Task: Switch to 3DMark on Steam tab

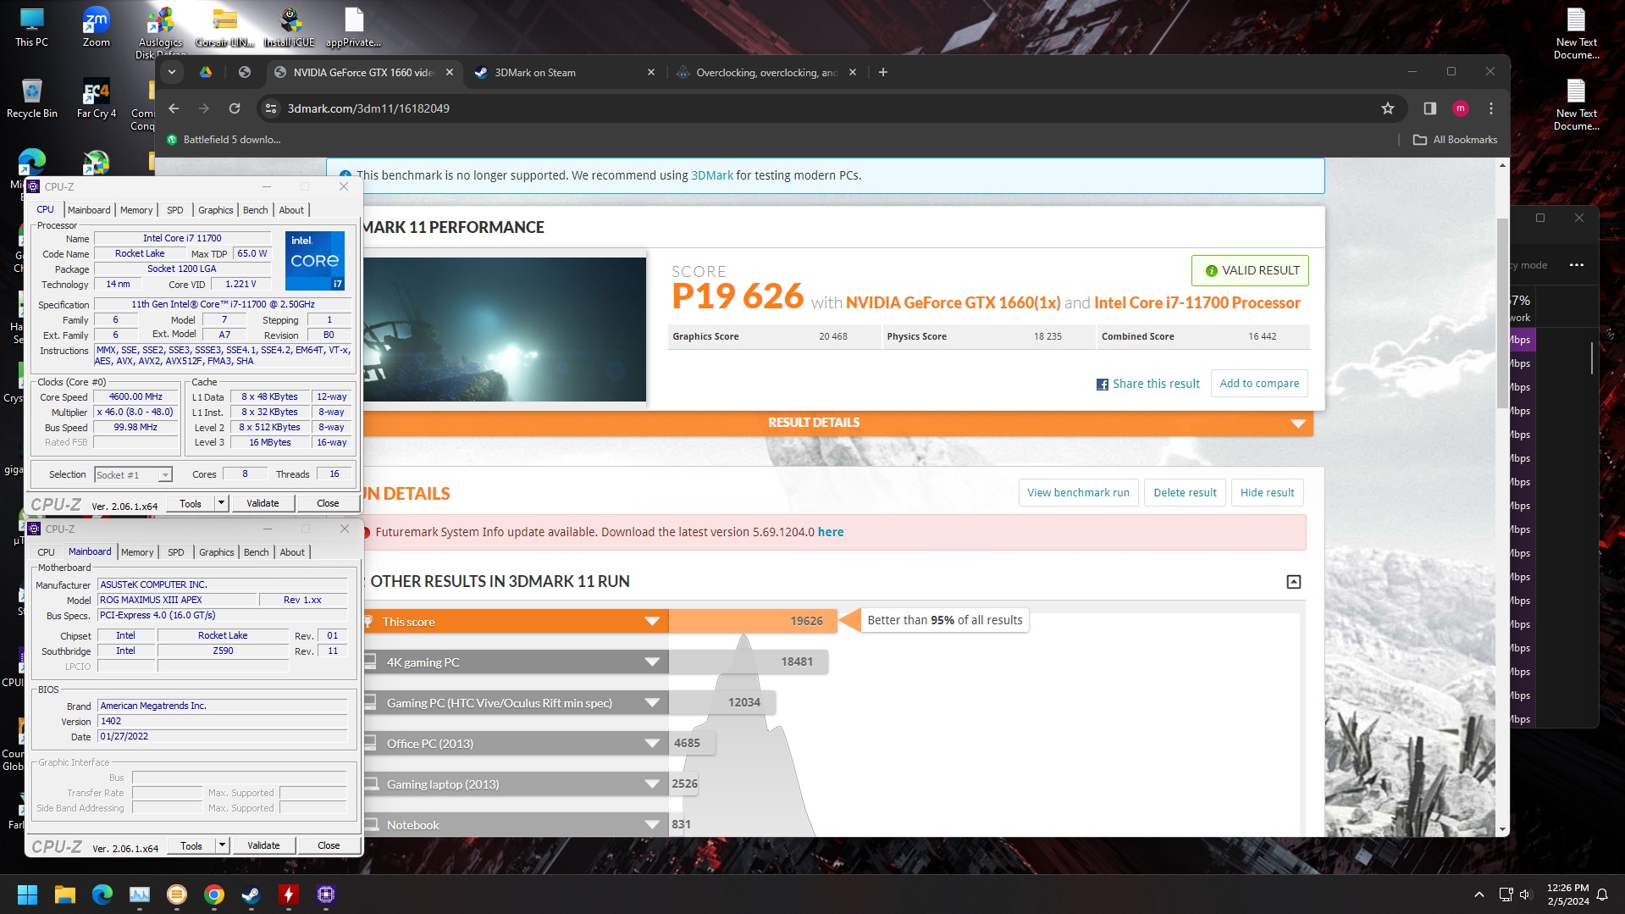Action: (x=565, y=72)
